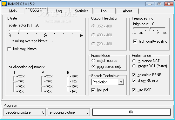Show the About tab
The width and height of the screenshot is (175, 120).
(127, 11)
